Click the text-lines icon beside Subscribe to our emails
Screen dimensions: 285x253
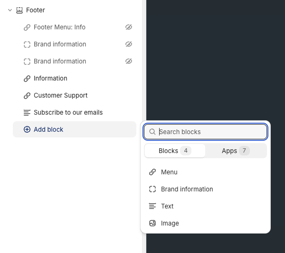click(x=27, y=113)
